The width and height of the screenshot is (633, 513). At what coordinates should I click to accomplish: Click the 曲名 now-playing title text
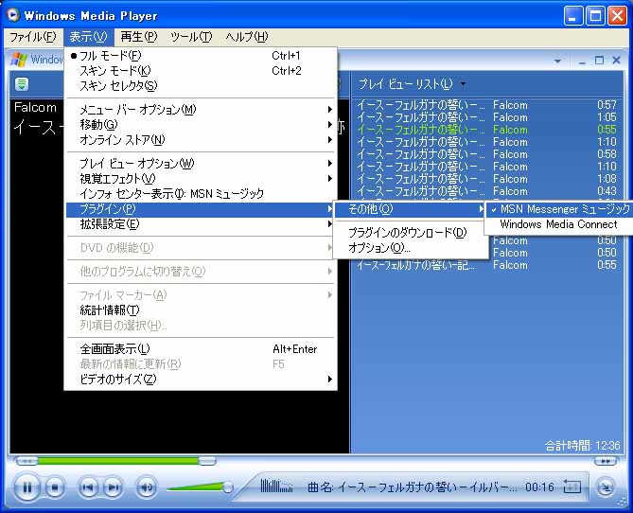(x=412, y=487)
